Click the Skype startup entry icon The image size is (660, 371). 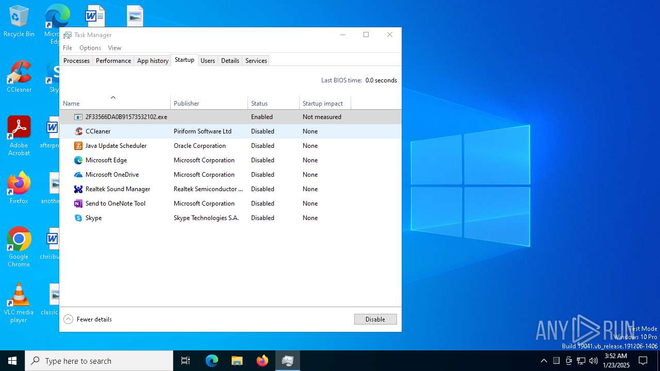(78, 218)
